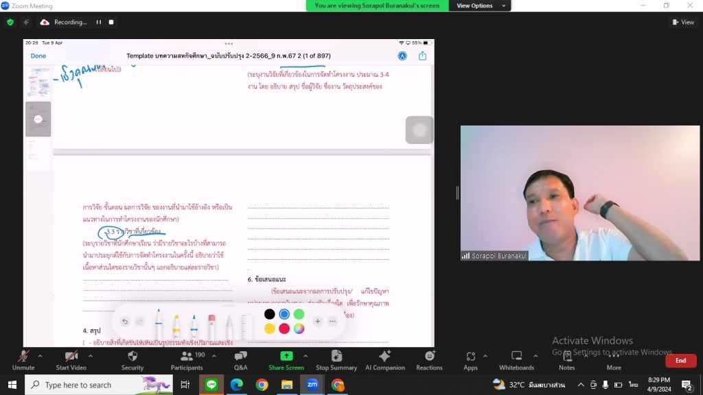This screenshot has height=395, width=703.
Task: Open markup toolbar ellipsis options
Action: point(332,321)
